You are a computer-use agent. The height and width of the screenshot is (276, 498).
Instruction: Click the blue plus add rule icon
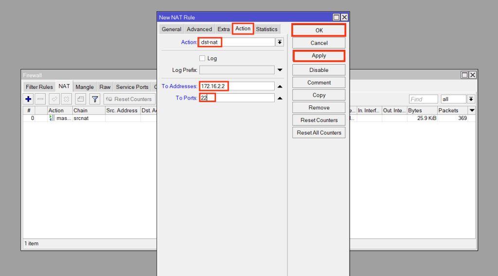(x=29, y=99)
